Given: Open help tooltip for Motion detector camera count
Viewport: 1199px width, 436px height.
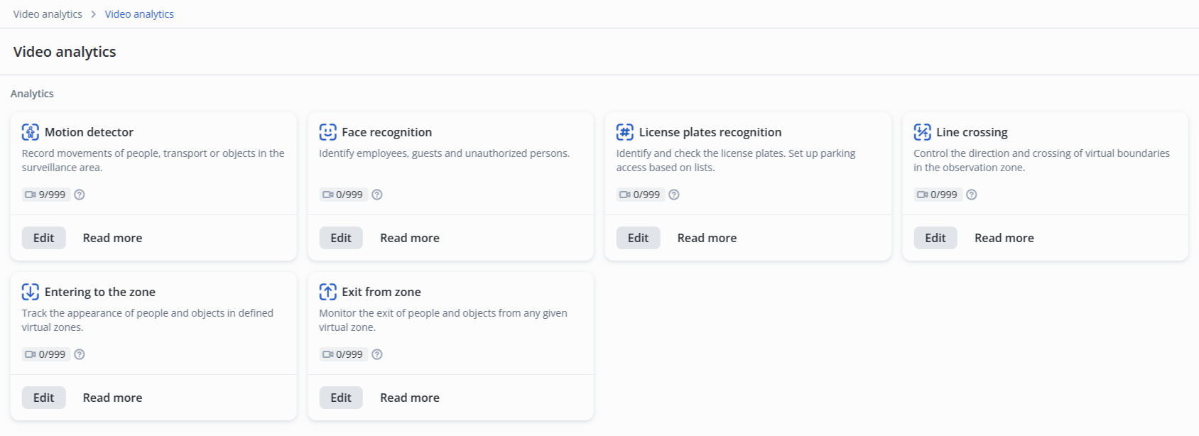Looking at the screenshot, I should 80,195.
